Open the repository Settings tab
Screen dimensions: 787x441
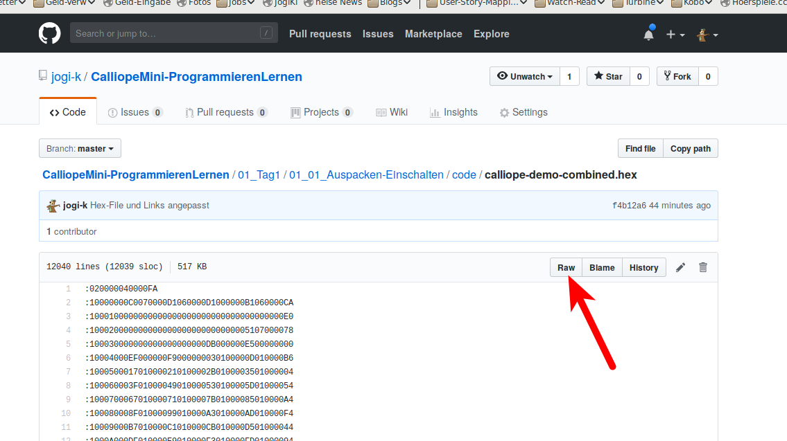(524, 112)
